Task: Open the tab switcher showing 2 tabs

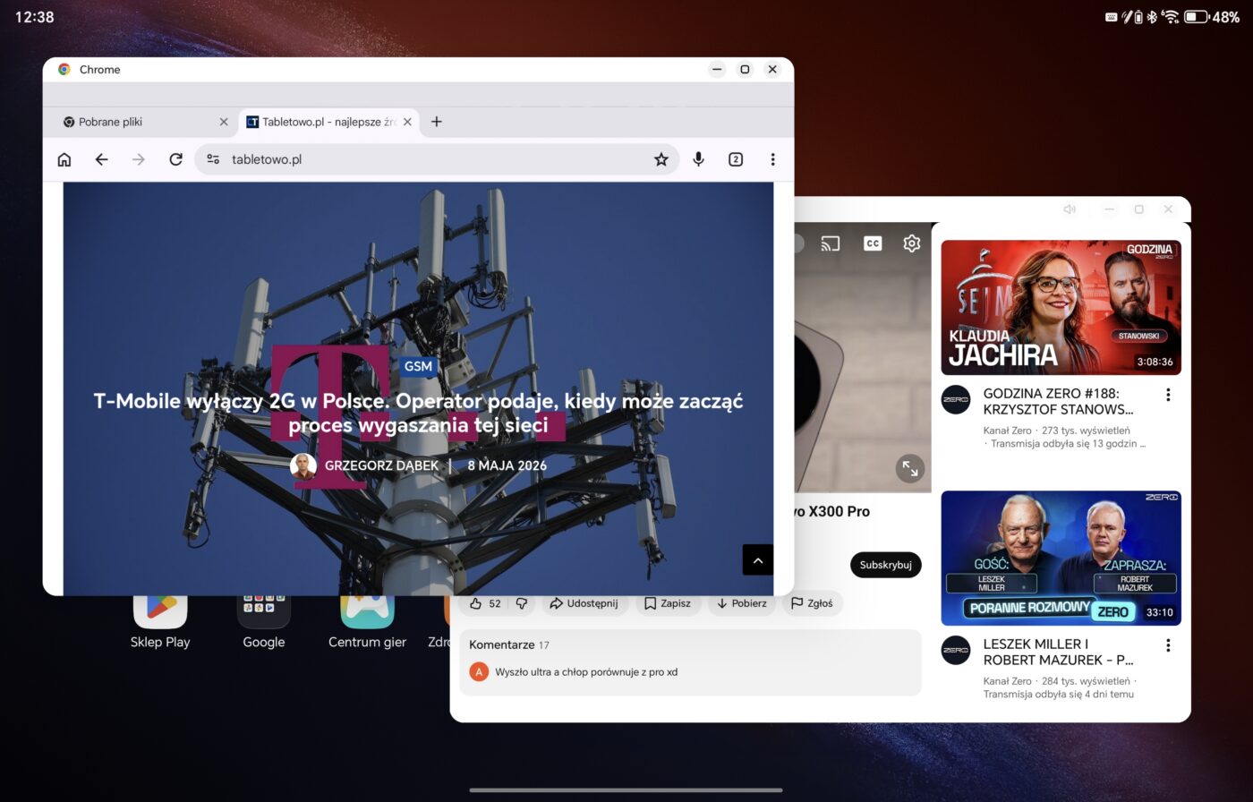Action: point(736,159)
